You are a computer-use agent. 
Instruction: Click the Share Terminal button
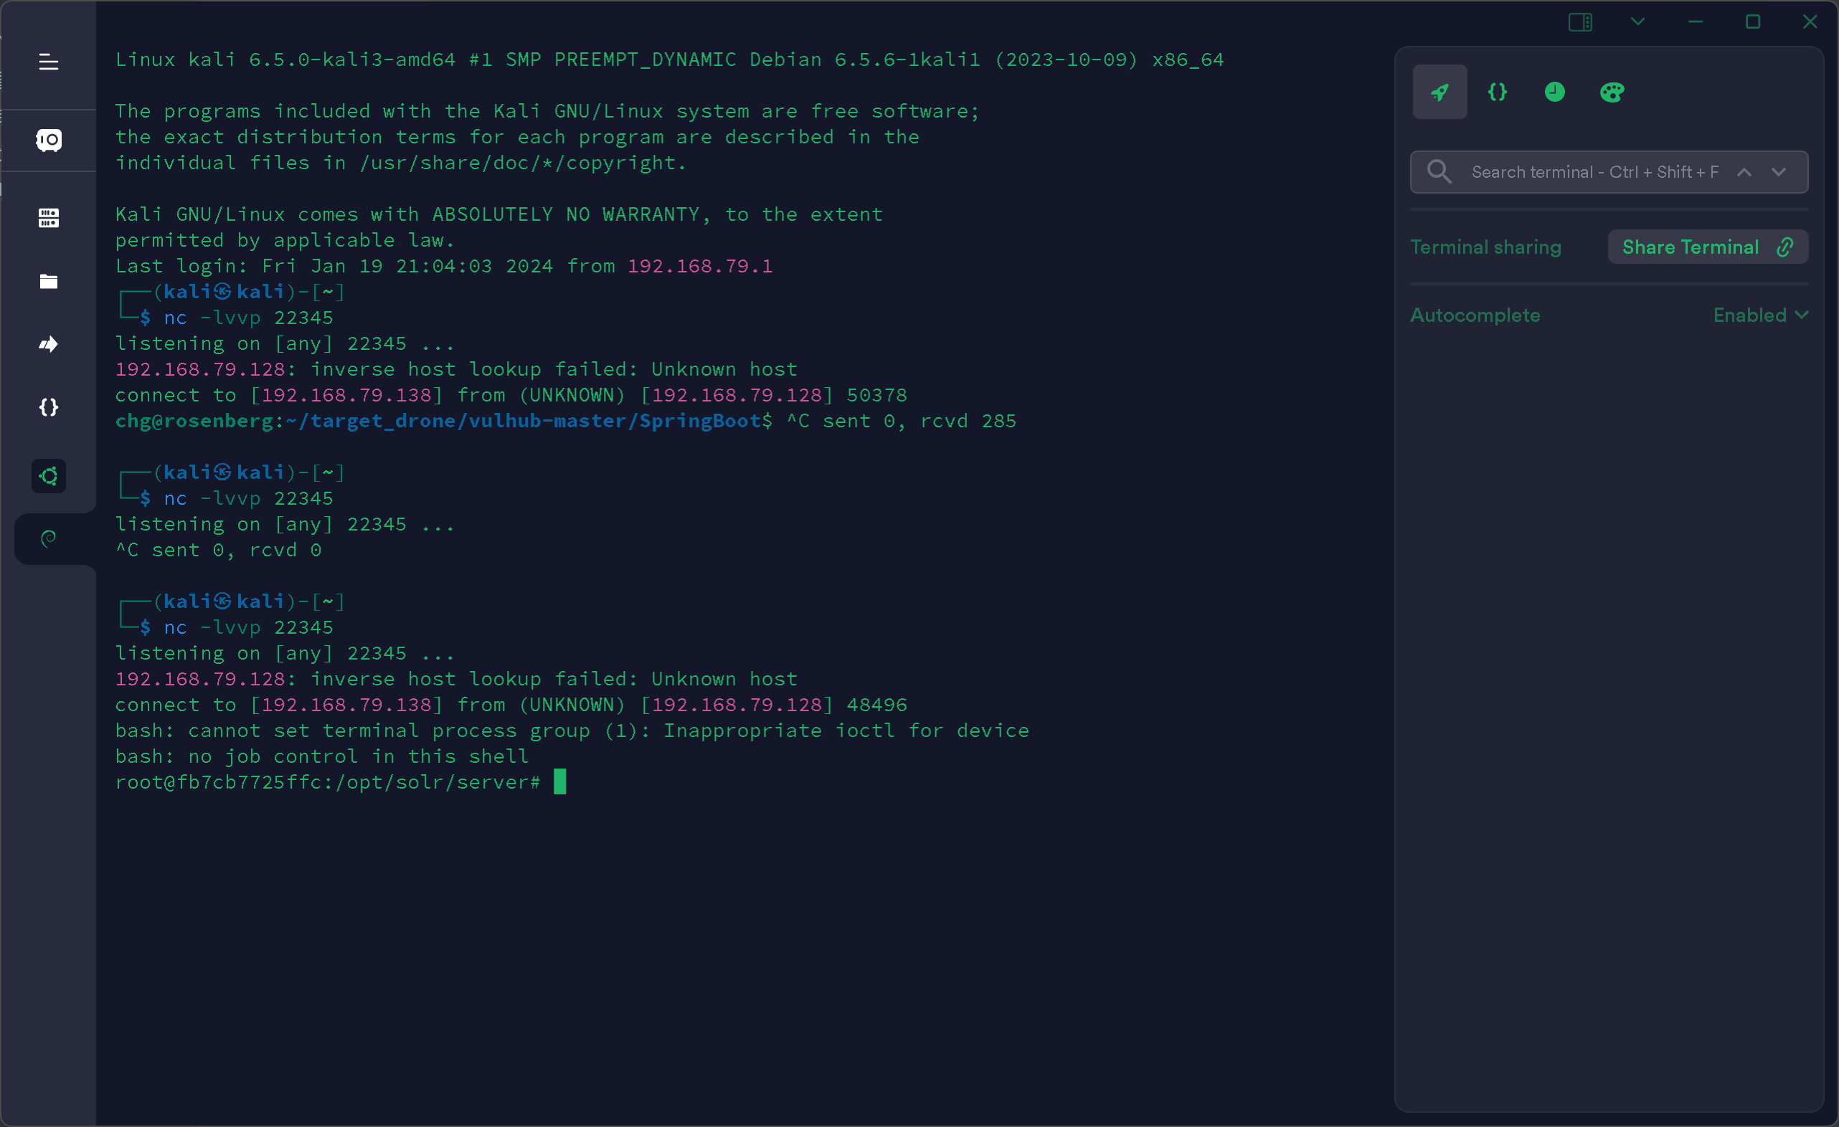tap(1707, 247)
